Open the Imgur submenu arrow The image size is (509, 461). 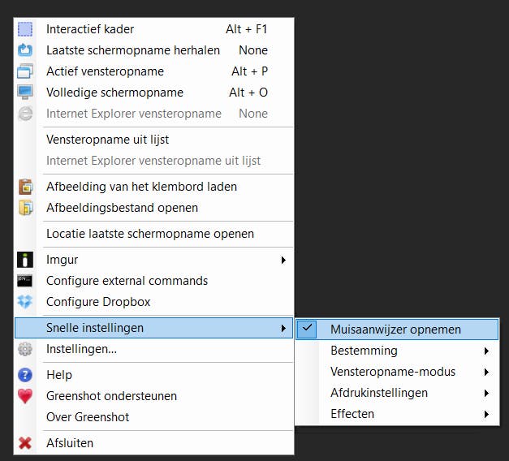point(283,260)
